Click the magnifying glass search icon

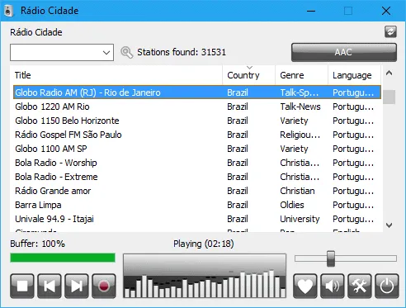point(126,52)
